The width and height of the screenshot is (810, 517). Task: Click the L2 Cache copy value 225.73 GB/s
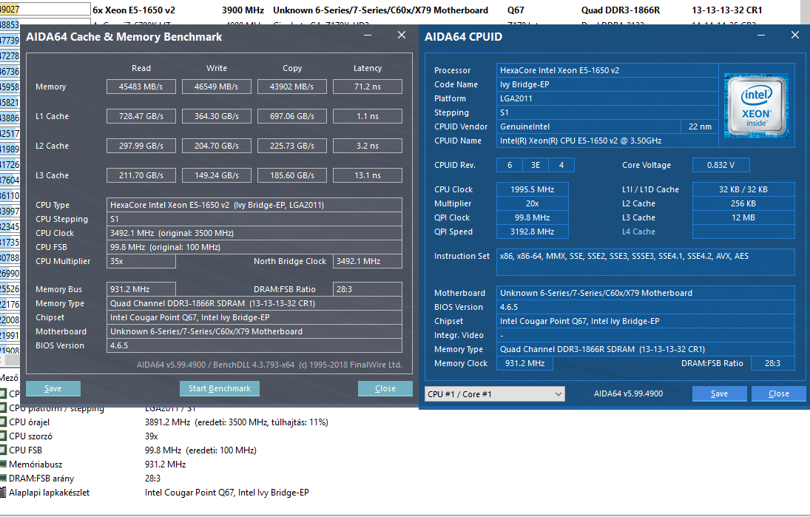pyautogui.click(x=292, y=146)
